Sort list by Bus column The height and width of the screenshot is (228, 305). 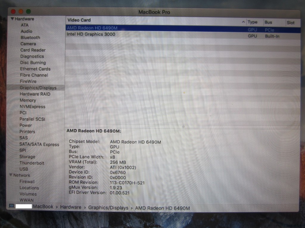[x=268, y=22]
